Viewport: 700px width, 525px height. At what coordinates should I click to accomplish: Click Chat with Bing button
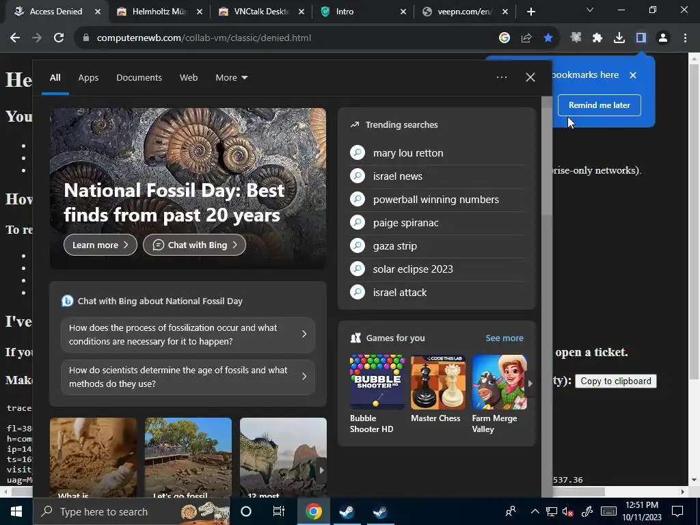tap(194, 245)
